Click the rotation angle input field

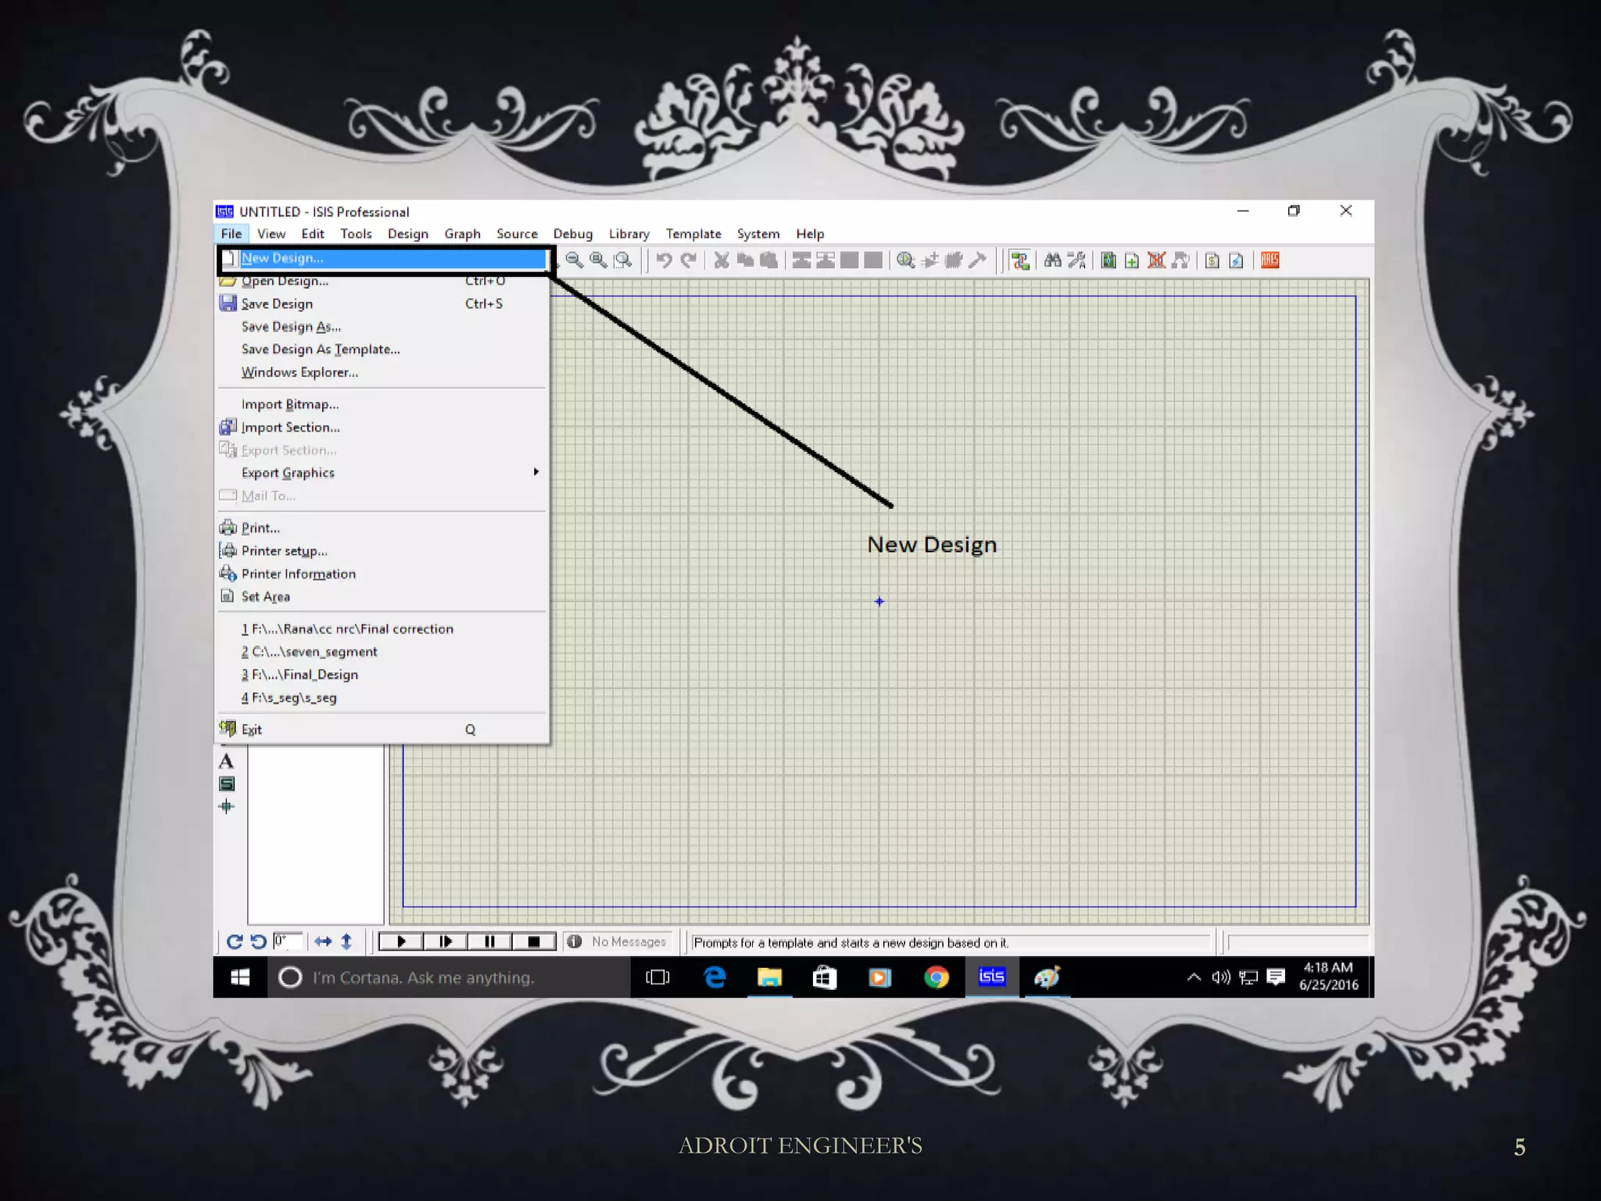[288, 941]
